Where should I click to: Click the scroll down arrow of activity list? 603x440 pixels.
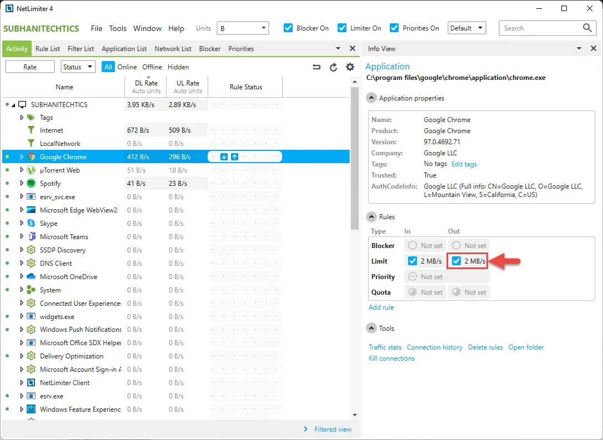tap(355, 415)
